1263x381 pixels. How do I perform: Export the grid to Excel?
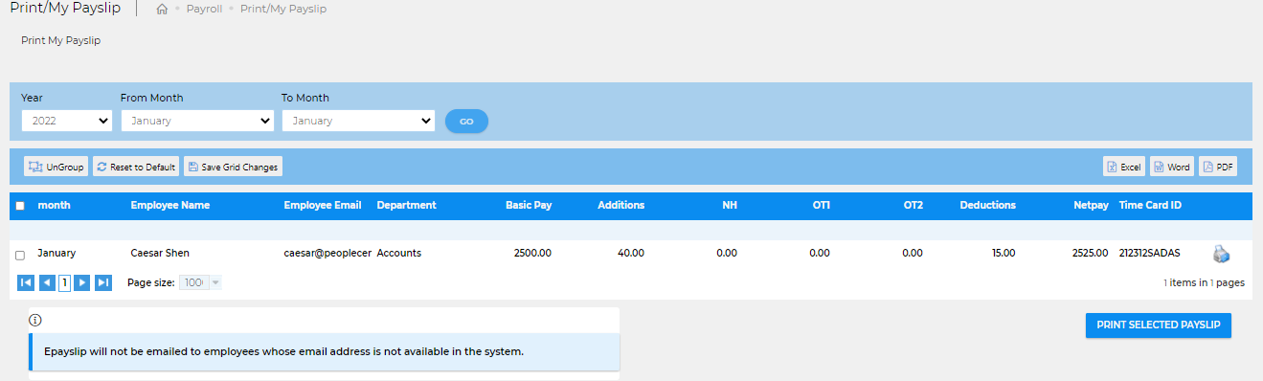coord(1124,167)
